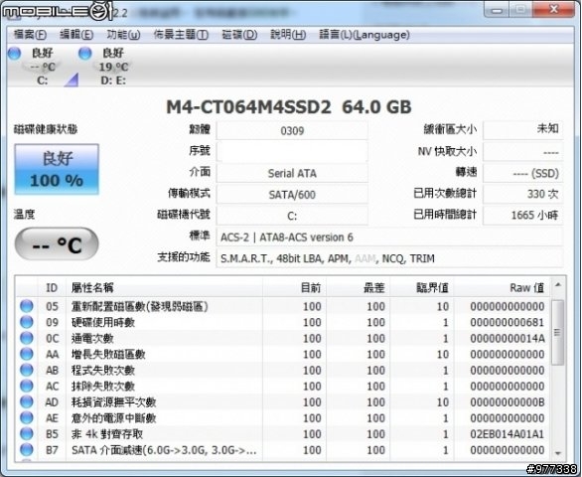582x477 pixels.
Task: Click the empty 序號 serial number field
Action: tap(292, 151)
